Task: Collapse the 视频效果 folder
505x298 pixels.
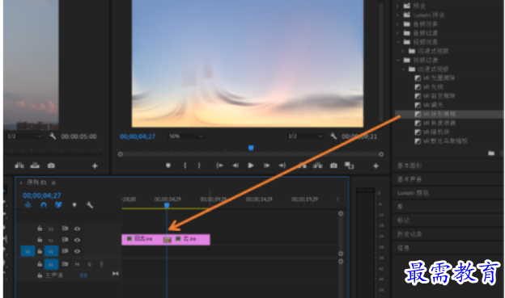Action: point(398,42)
